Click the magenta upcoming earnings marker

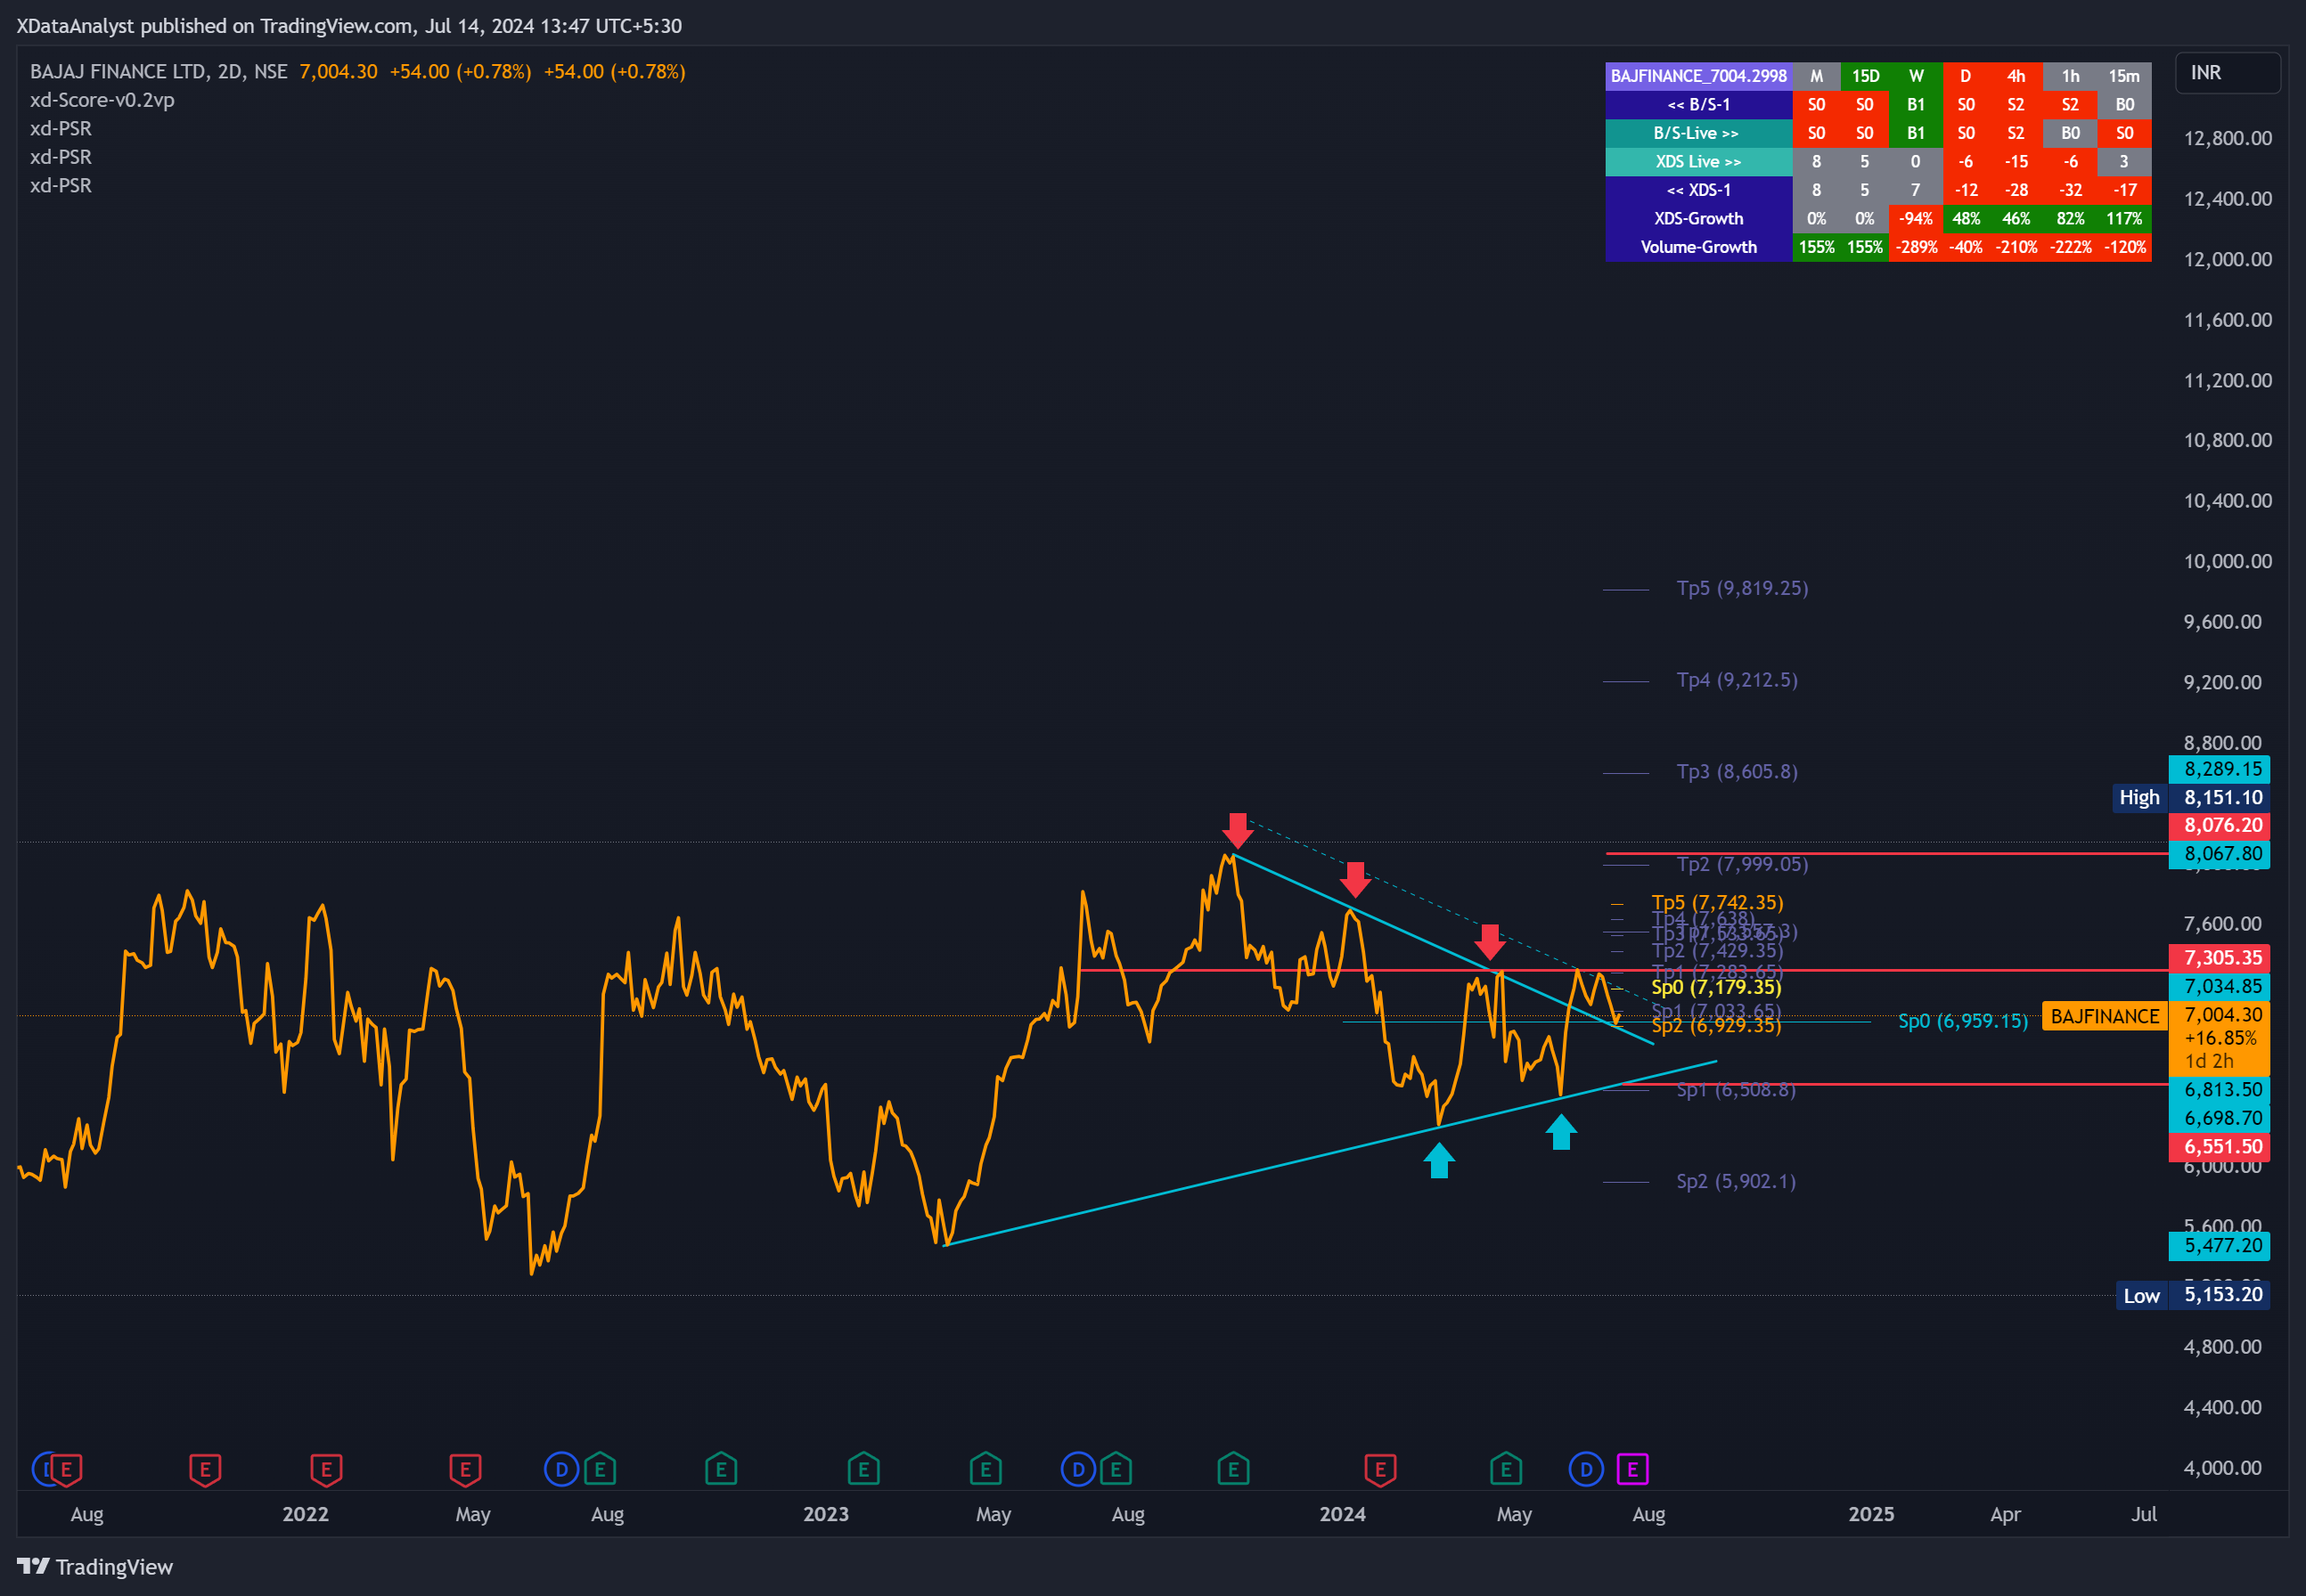tap(1632, 1469)
